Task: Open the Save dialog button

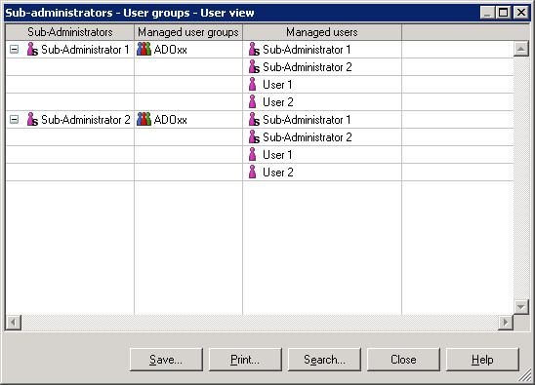Action: pos(166,360)
